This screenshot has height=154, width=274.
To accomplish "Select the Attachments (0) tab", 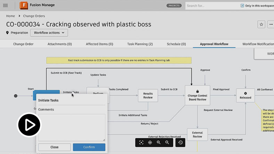I will (x=59, y=44).
